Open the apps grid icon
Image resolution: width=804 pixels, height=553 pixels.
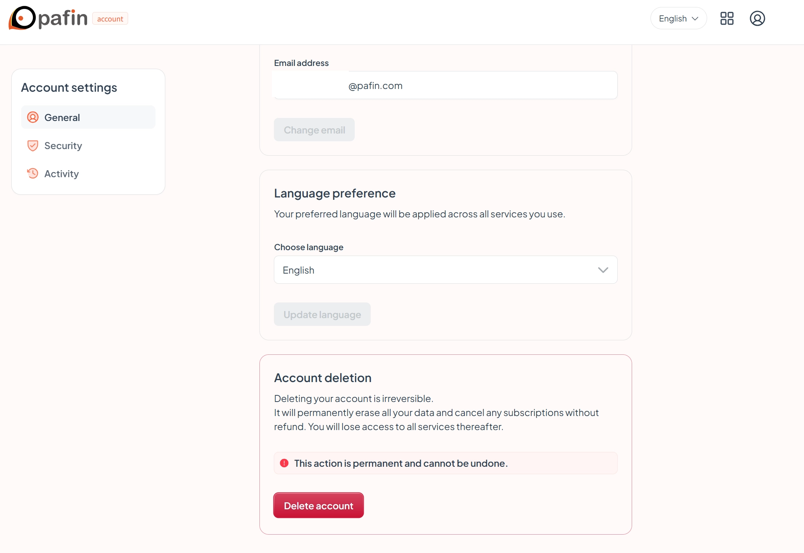(x=727, y=18)
